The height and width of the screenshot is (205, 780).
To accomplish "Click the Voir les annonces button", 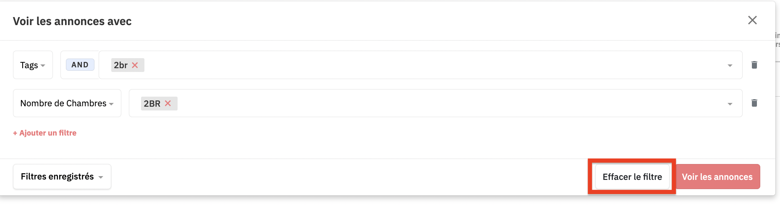I will [x=717, y=177].
